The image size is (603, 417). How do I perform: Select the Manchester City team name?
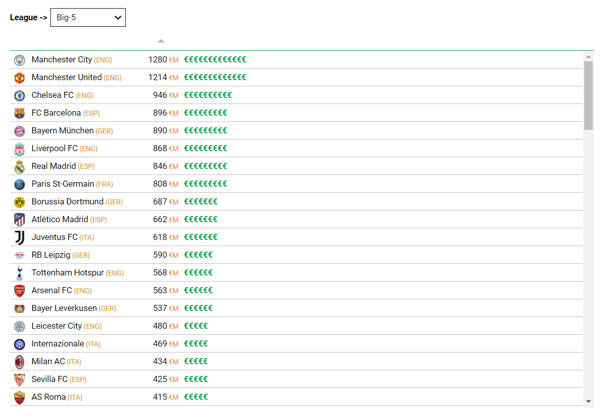[x=61, y=59]
